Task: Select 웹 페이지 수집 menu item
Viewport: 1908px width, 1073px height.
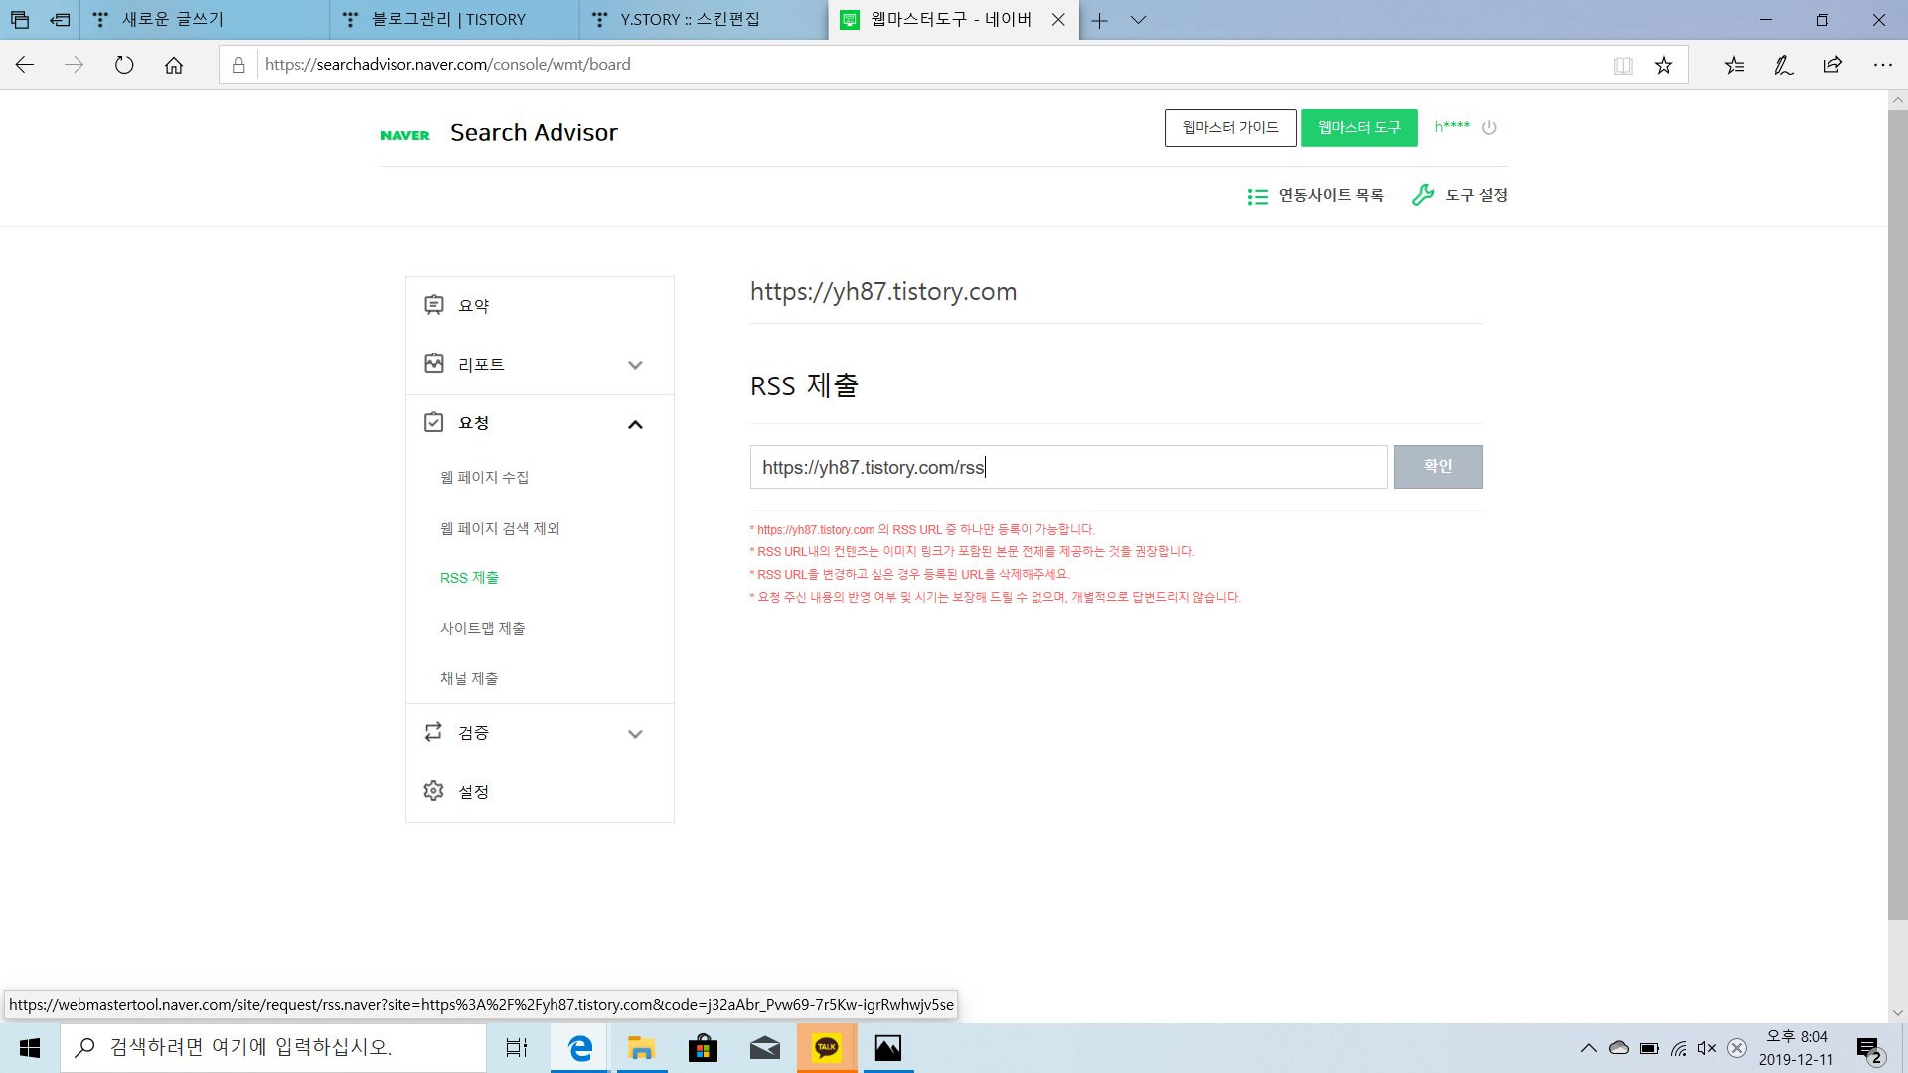Action: (x=484, y=477)
